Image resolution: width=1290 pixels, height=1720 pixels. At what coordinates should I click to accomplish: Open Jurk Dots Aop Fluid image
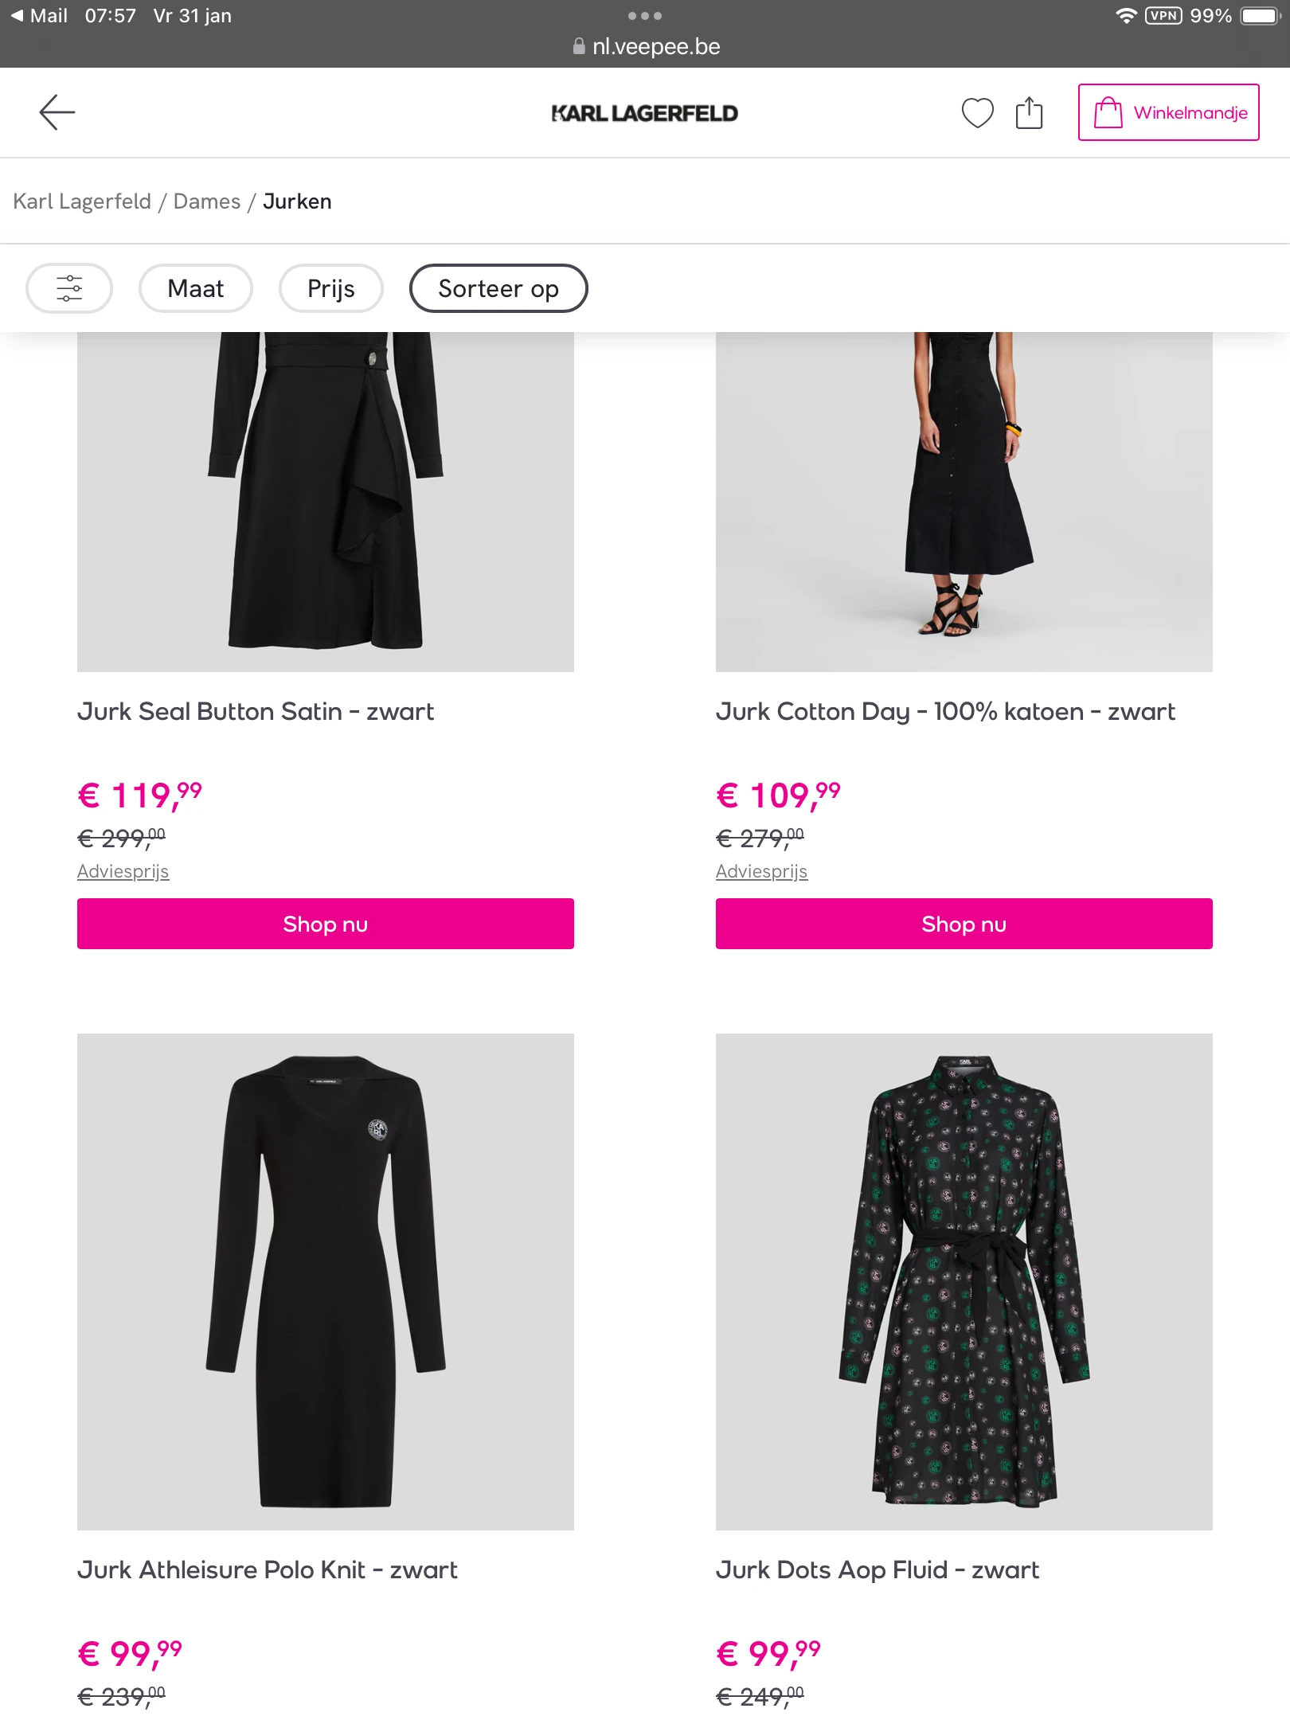pos(964,1281)
